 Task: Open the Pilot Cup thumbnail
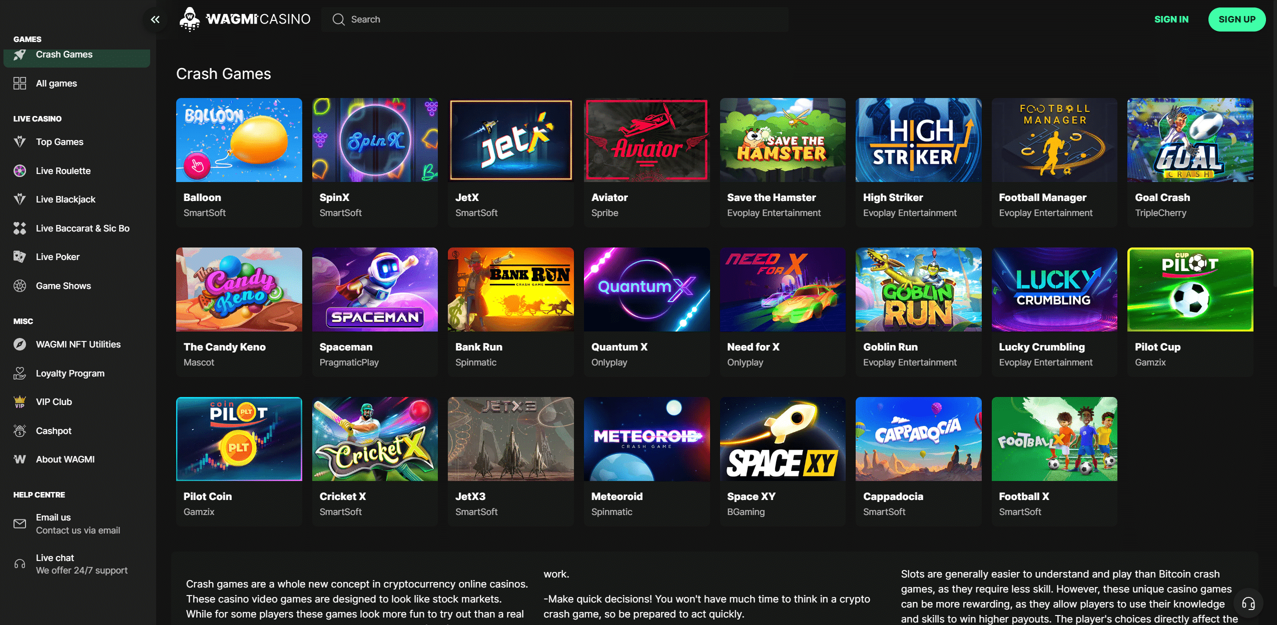[x=1190, y=289]
